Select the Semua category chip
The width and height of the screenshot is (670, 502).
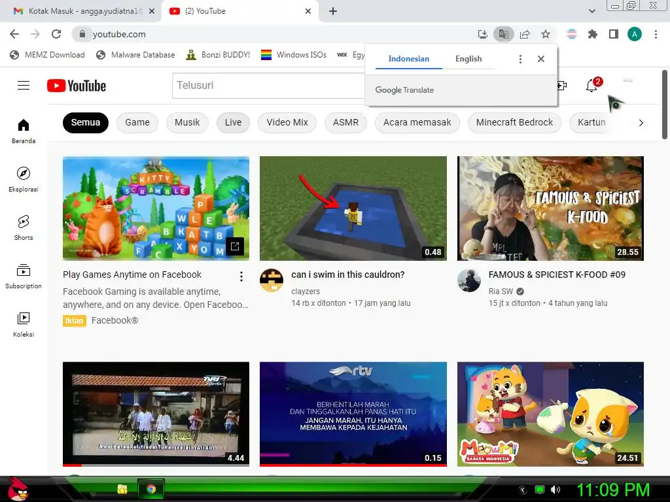tap(86, 122)
